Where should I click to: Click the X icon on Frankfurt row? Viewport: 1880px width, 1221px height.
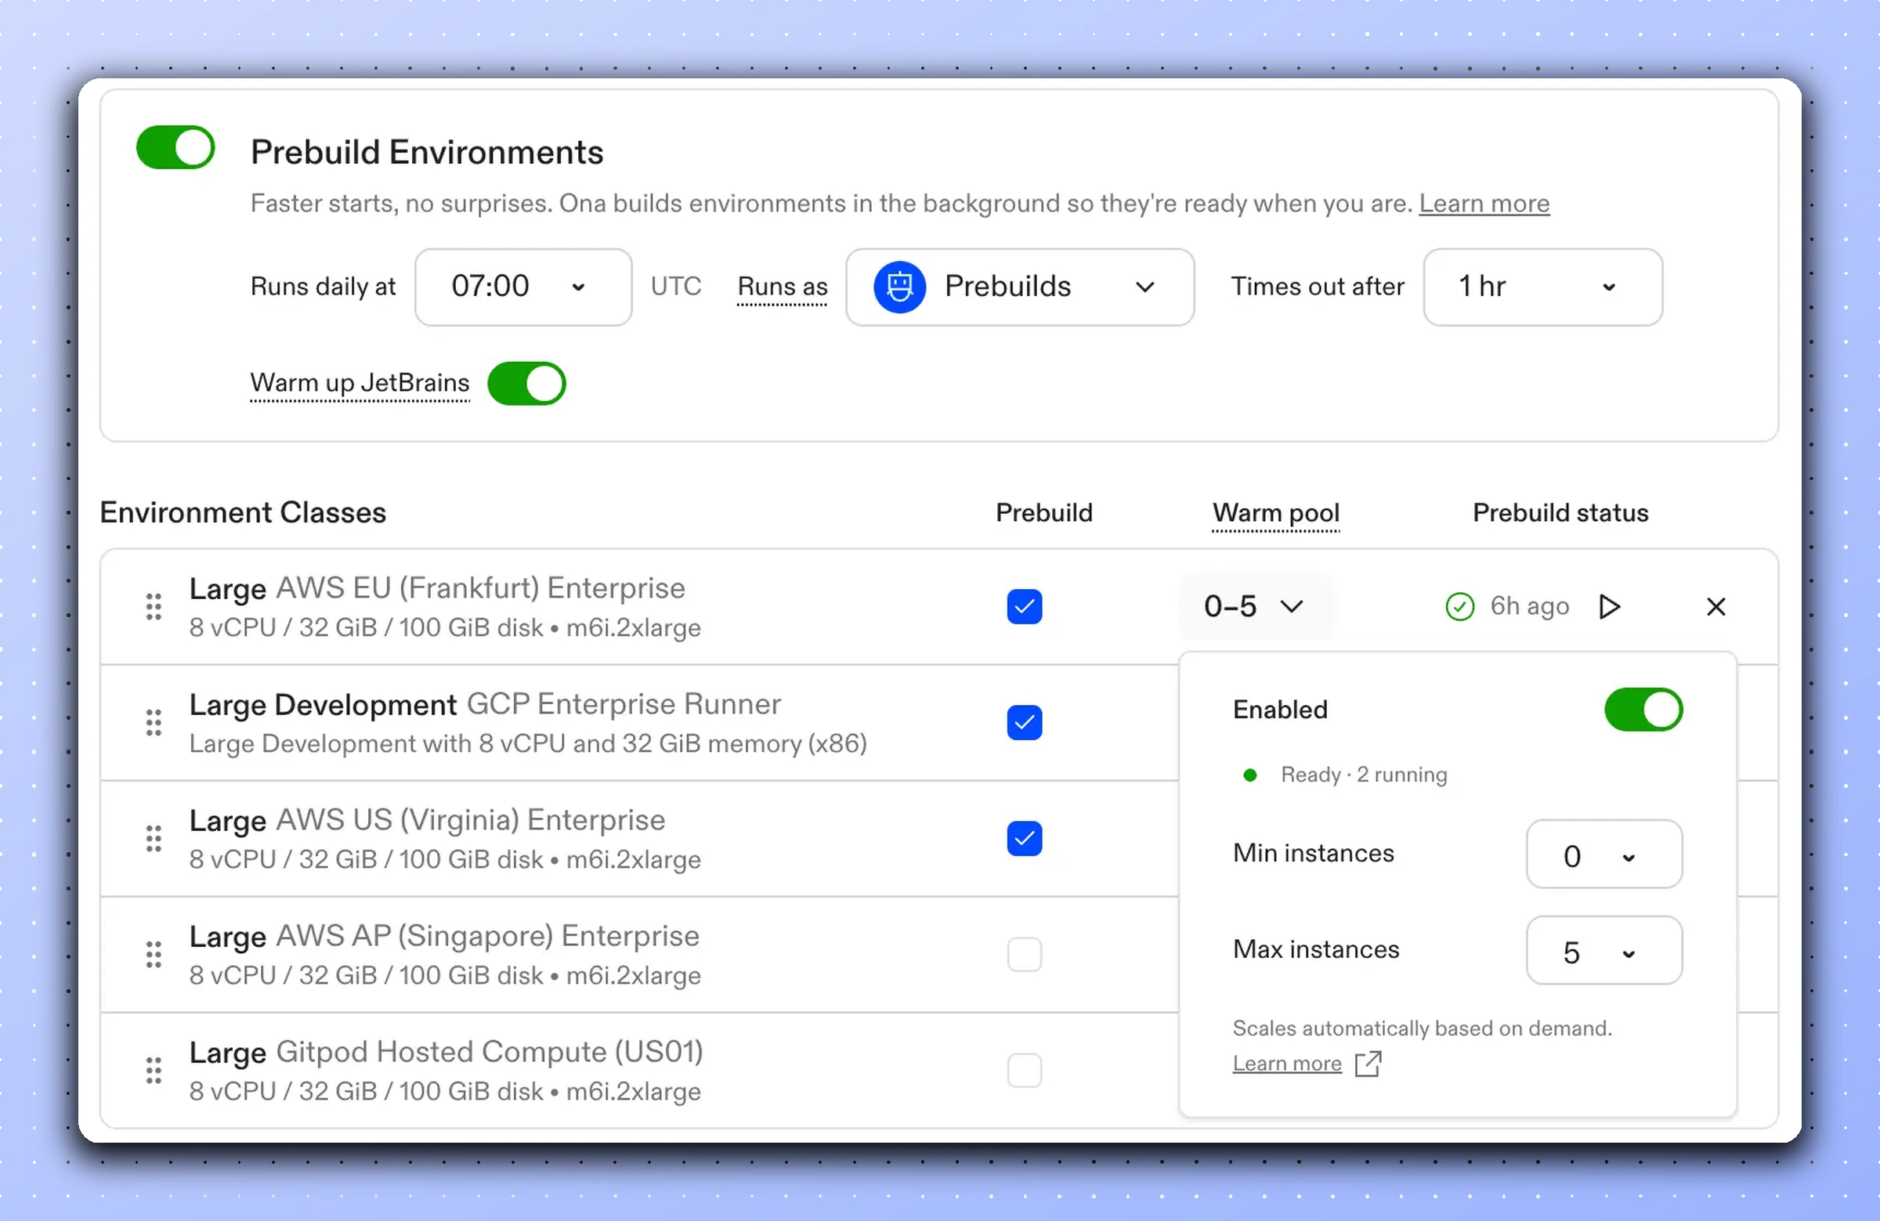pos(1715,606)
